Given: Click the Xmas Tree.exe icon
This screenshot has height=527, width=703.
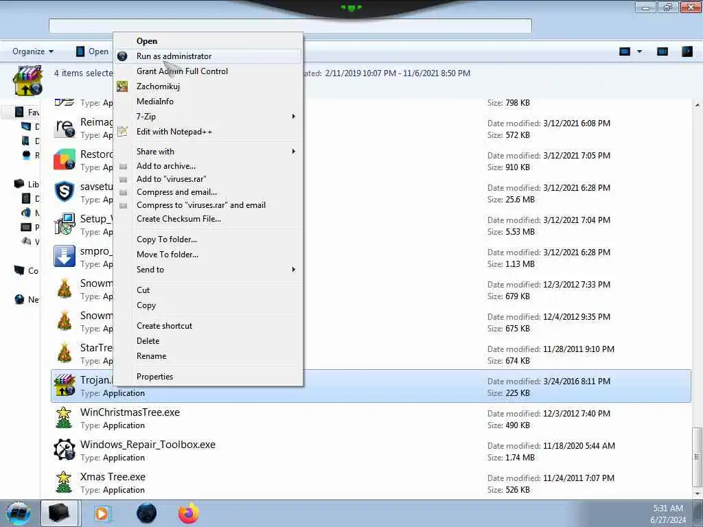Looking at the screenshot, I should click(x=64, y=482).
